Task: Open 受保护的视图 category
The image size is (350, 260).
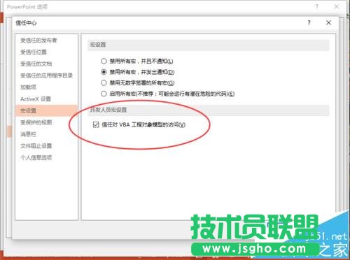Action: pyautogui.click(x=36, y=122)
